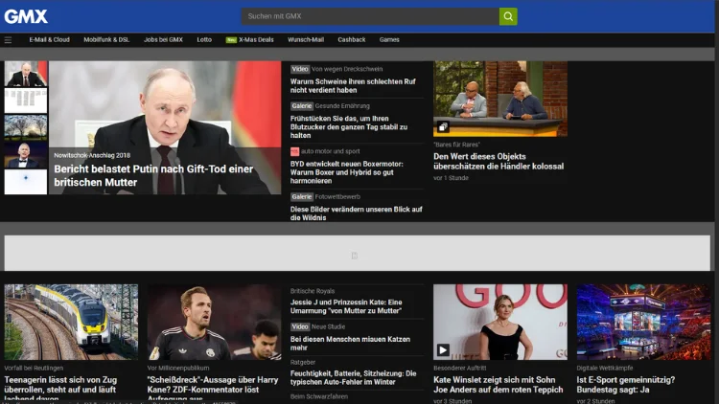
Task: Go to the Lotto section
Action: pyautogui.click(x=204, y=40)
